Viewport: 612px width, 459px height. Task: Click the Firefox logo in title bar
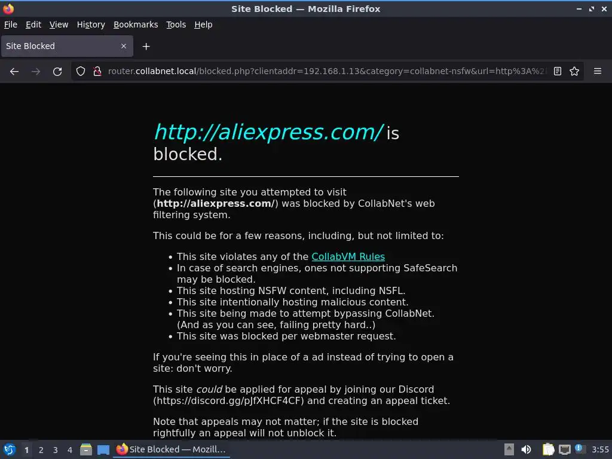pyautogui.click(x=8, y=8)
